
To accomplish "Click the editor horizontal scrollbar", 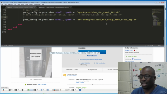I will click(67, 44).
